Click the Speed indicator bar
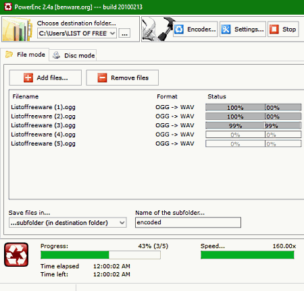This screenshot has height=291, width=304. [x=247, y=255]
